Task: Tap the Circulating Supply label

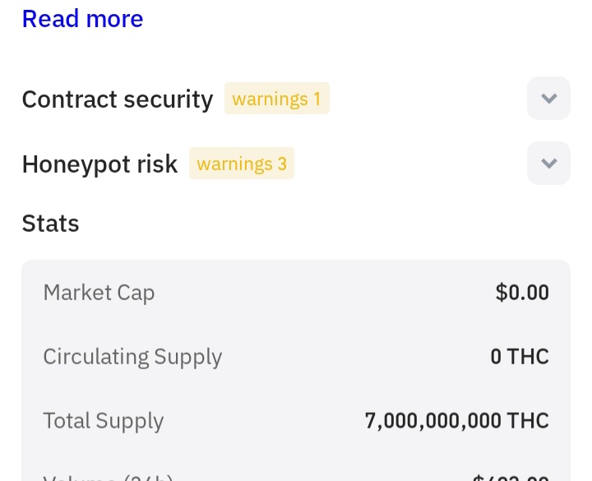Action: pyautogui.click(x=132, y=357)
